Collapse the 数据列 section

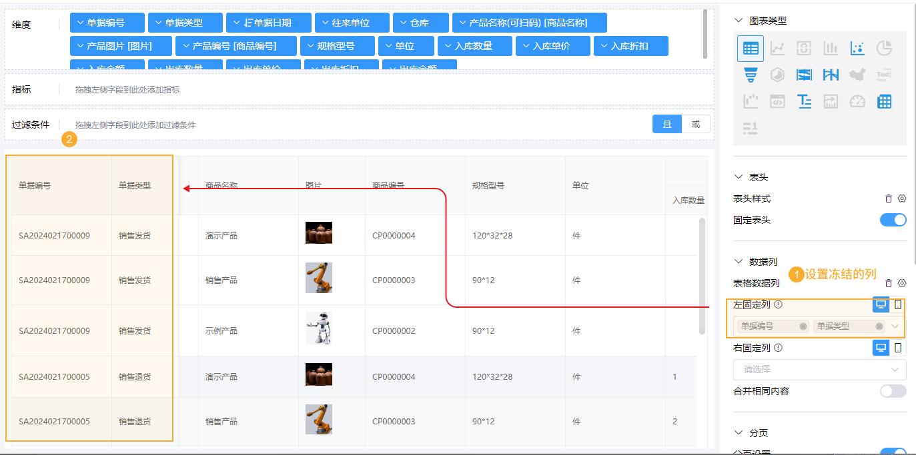point(739,262)
